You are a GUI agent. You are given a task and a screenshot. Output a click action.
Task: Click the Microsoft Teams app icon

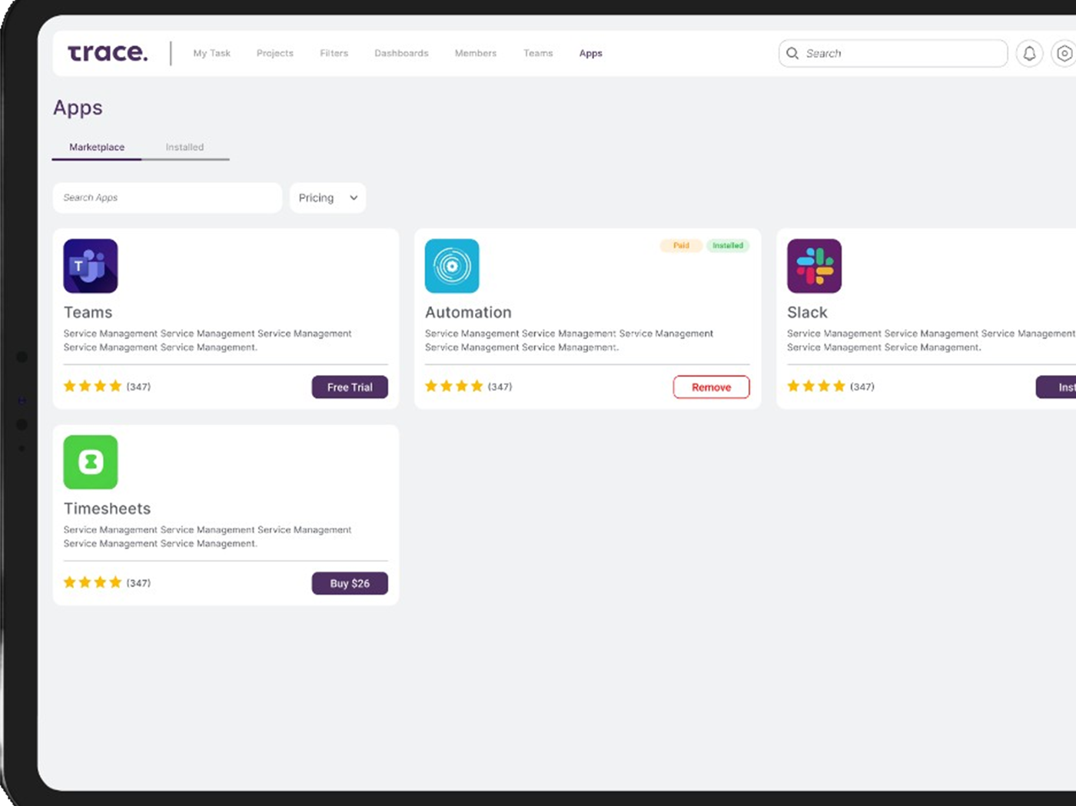click(x=91, y=266)
